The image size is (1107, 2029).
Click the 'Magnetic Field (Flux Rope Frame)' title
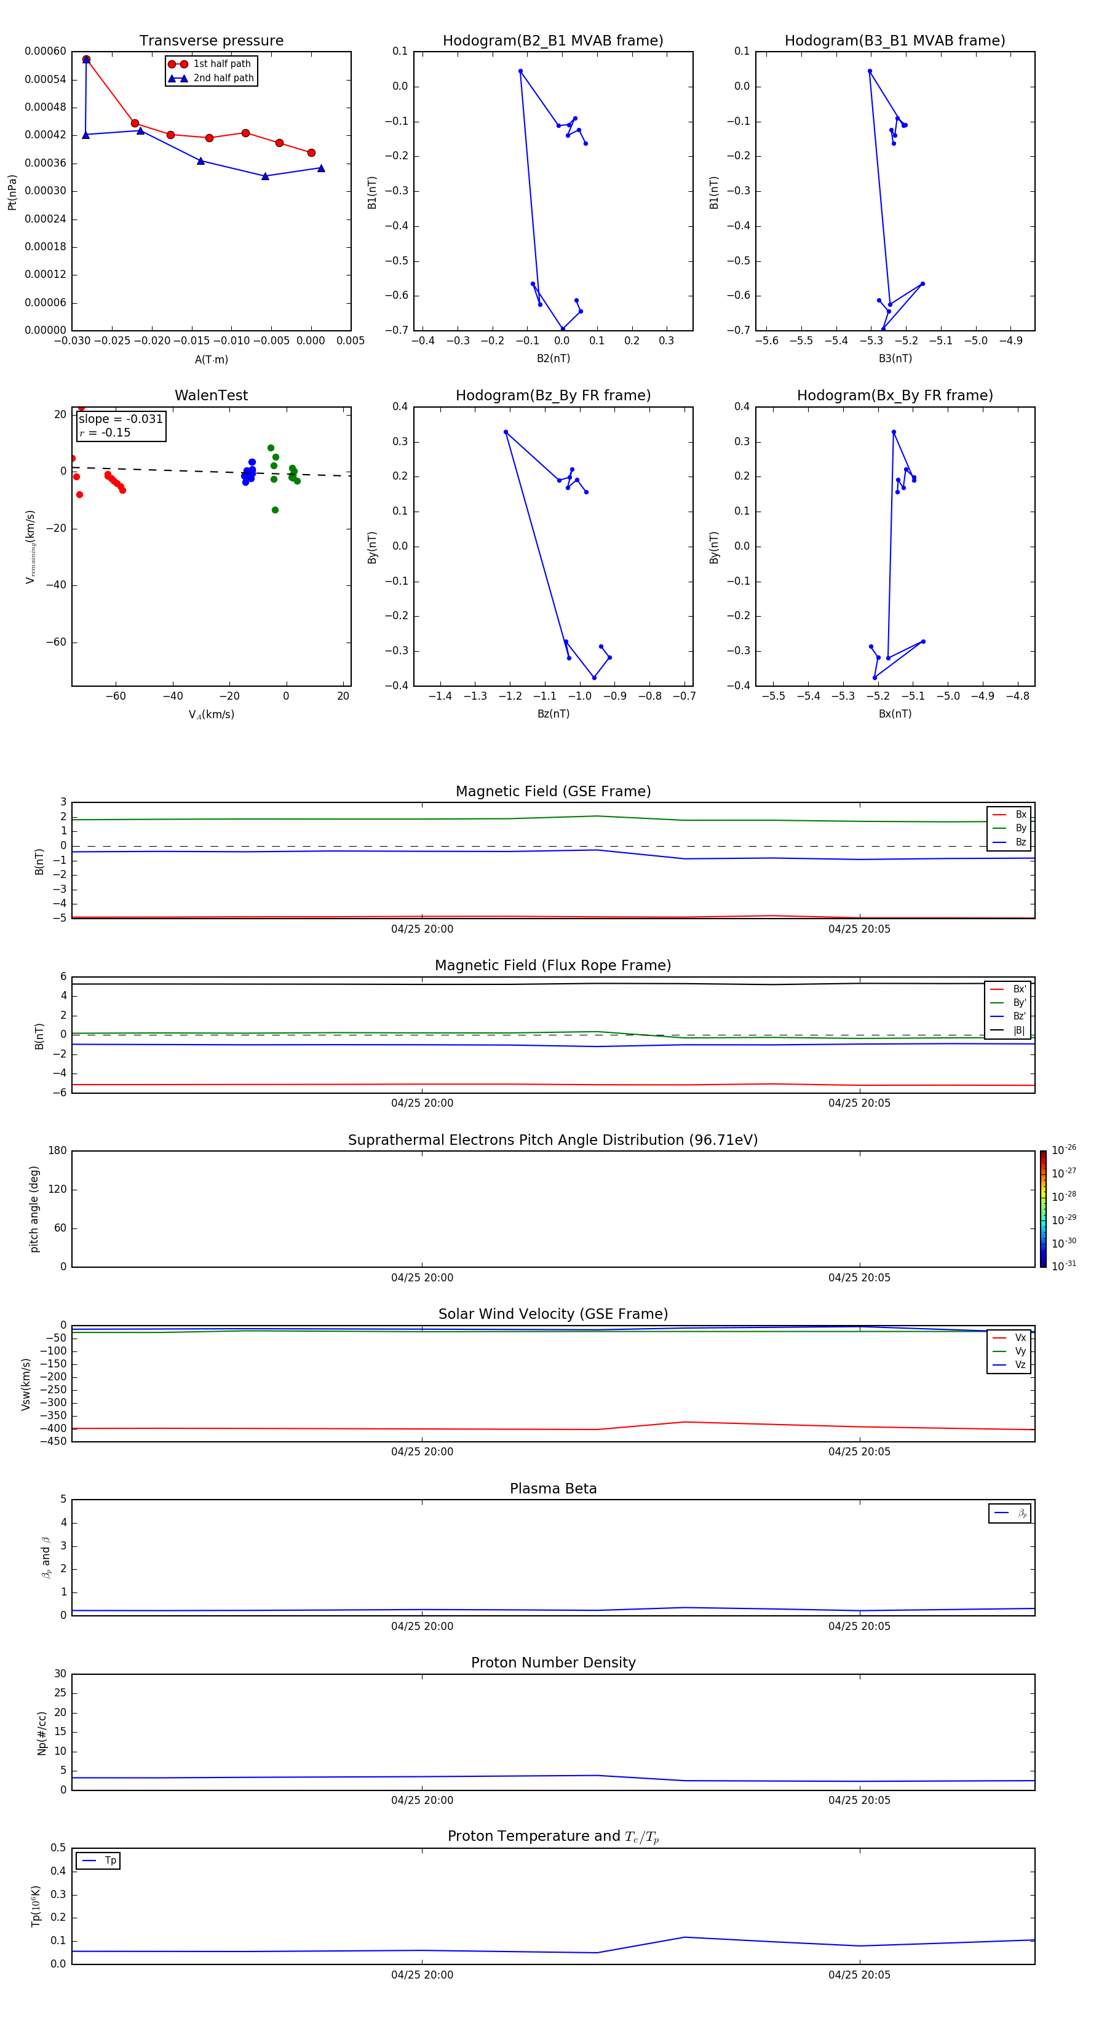click(x=553, y=966)
